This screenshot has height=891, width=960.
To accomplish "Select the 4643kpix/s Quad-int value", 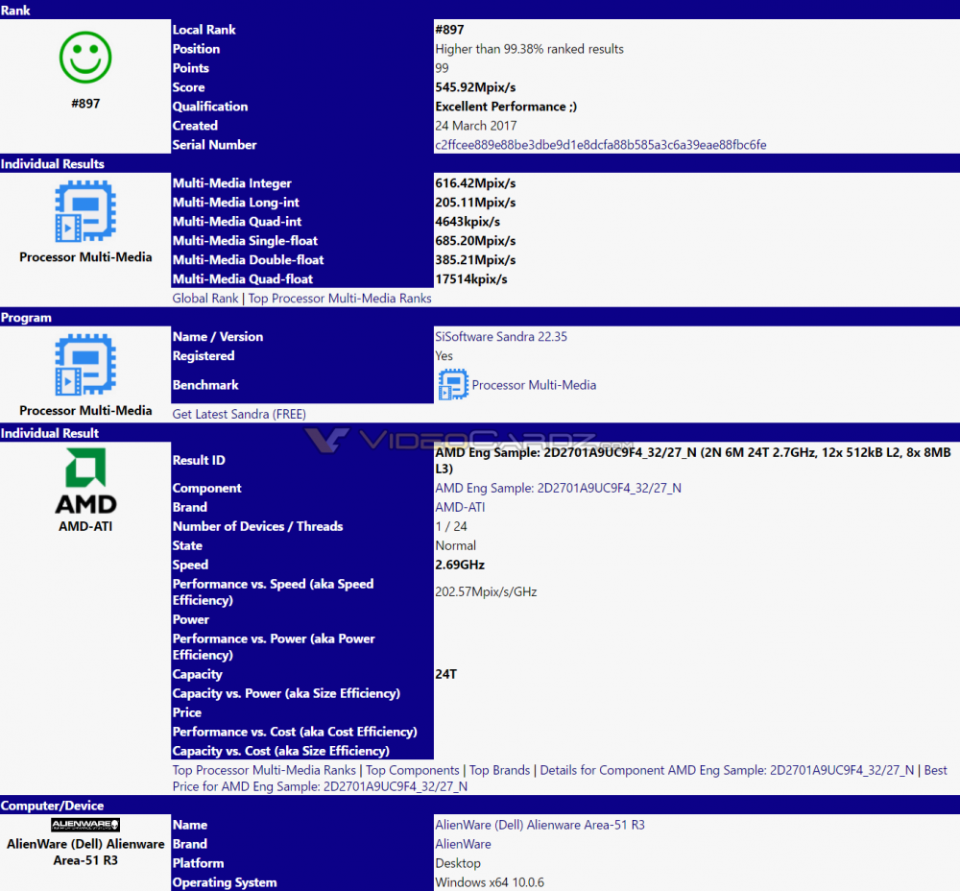I will point(468,222).
